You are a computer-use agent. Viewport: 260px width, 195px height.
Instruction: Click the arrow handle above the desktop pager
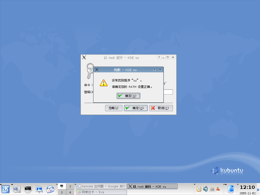click(57, 184)
